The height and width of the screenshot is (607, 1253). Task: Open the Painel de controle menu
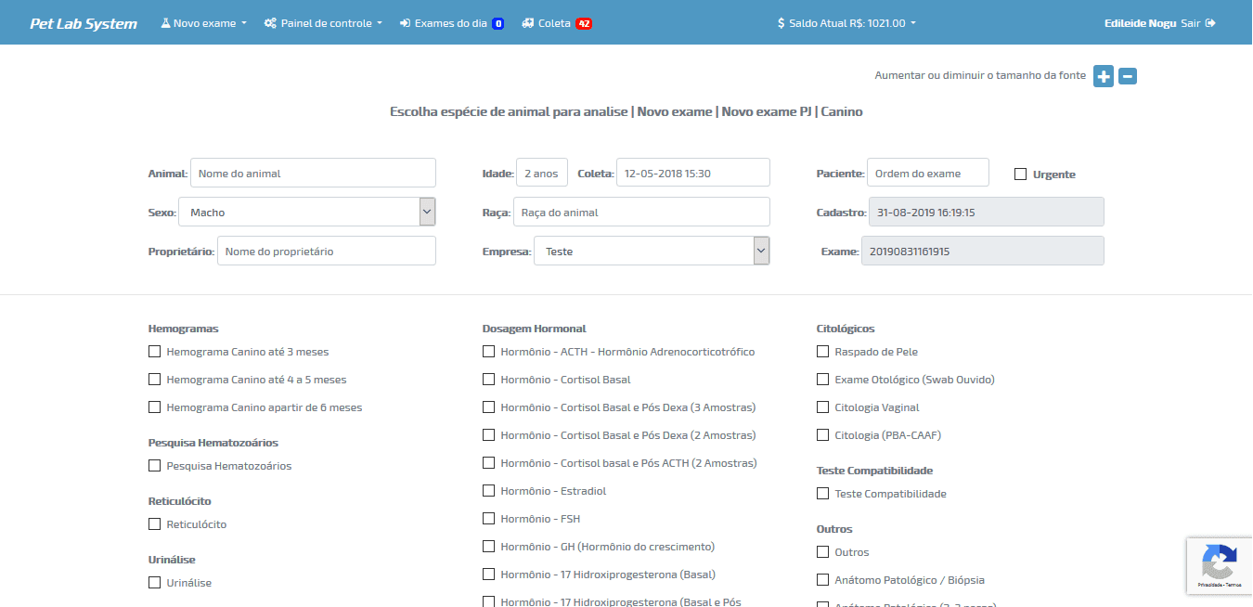pos(323,23)
